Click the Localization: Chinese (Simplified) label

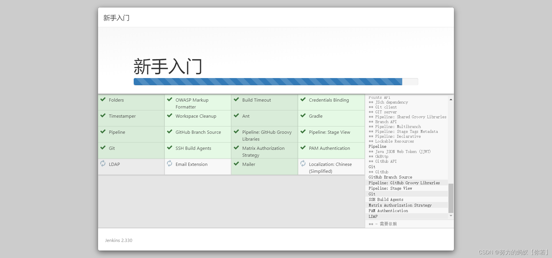coord(330,168)
